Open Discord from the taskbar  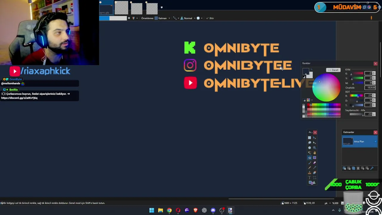point(213,210)
